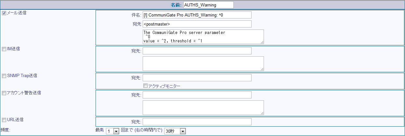The width and height of the screenshot is (405, 136).
Task: Click the IM textarea resize grip
Action: pyautogui.click(x=262, y=69)
